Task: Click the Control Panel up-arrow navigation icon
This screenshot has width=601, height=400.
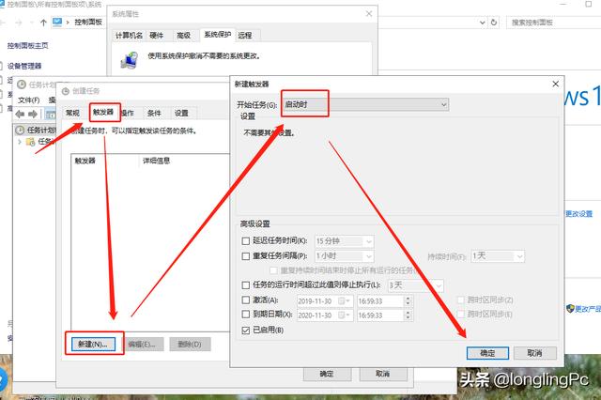Action: click(x=43, y=23)
